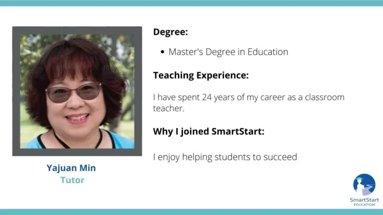Click the bullet point before Master's Degree
Viewport: 383px width, 215px height.
point(163,52)
